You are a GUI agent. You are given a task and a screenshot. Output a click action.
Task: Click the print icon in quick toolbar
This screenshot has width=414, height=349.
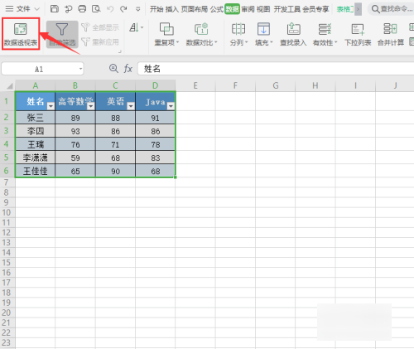click(82, 9)
